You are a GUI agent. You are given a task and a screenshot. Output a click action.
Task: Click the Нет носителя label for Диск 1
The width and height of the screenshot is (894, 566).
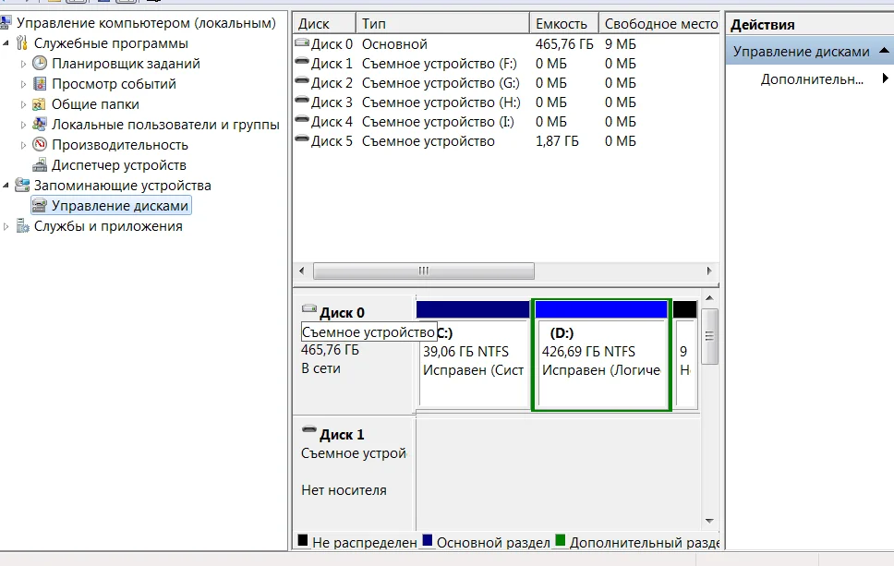[x=344, y=490]
